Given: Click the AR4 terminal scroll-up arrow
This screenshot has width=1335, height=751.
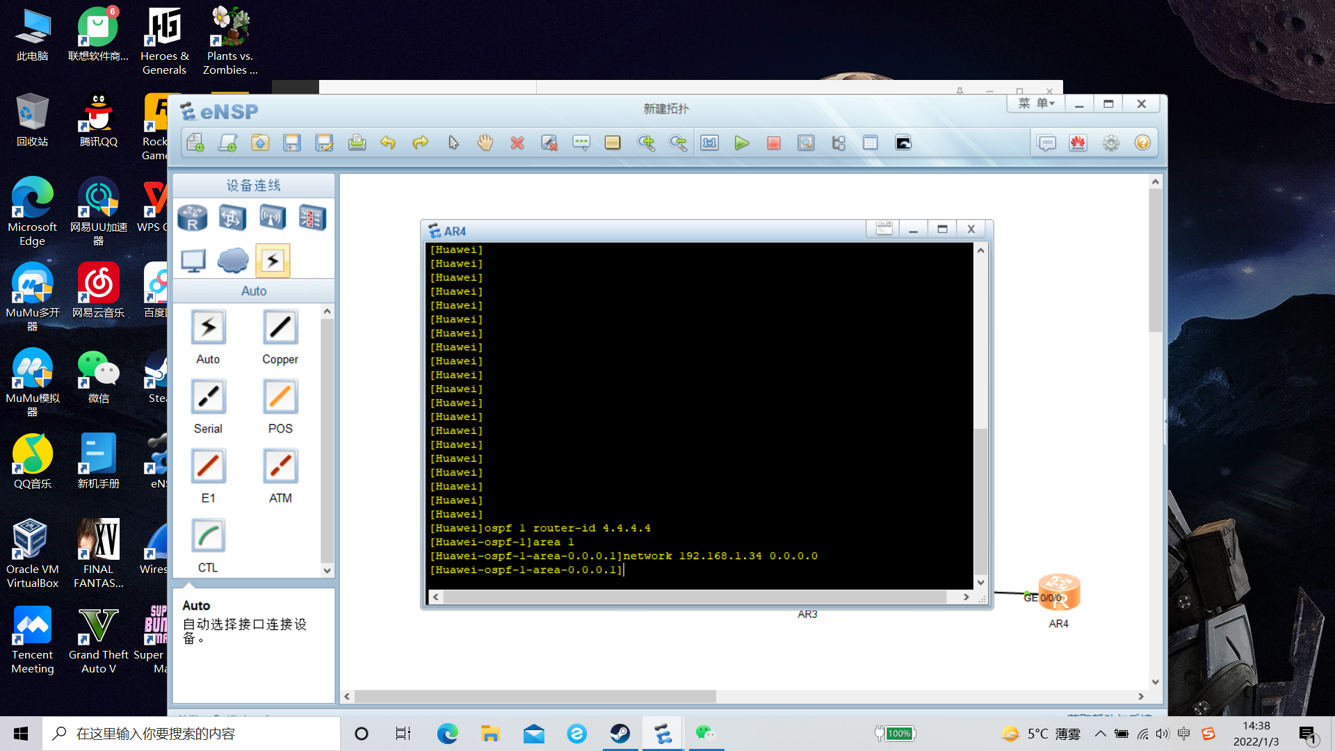Looking at the screenshot, I should [x=980, y=250].
